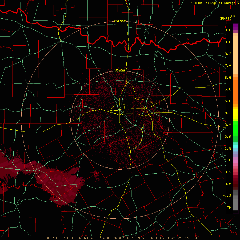240x240 pixels.
Task: Select the 50 NMI range ring label
Action: coord(120,70)
